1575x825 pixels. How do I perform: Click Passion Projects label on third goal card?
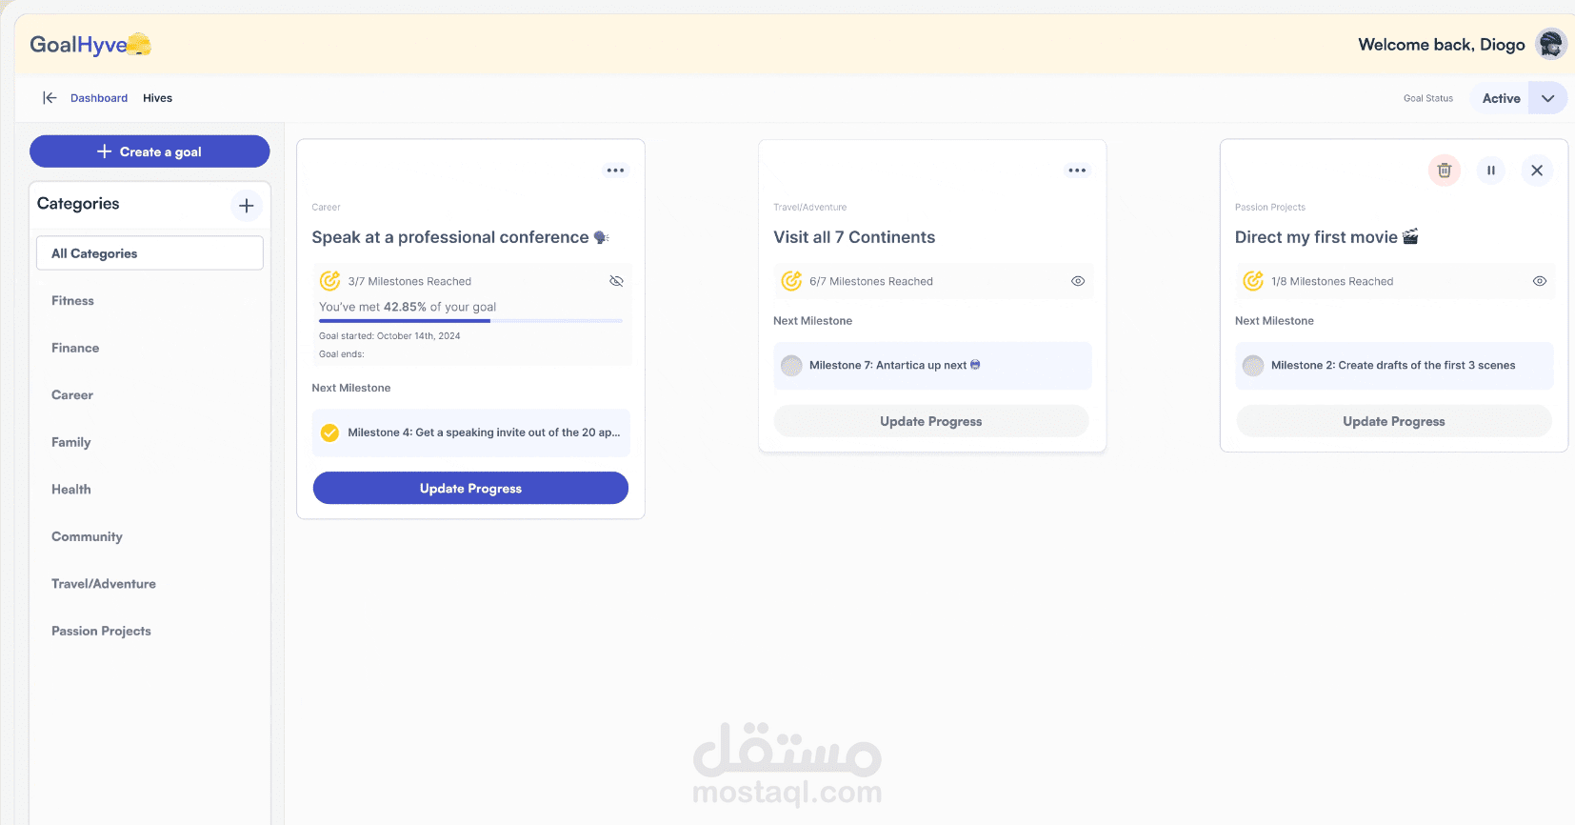(1270, 208)
